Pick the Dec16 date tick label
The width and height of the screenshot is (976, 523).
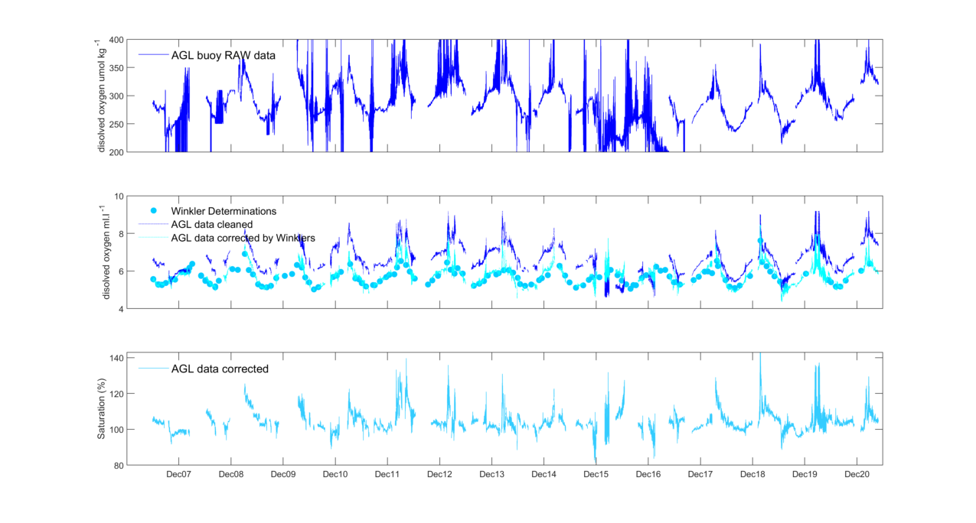[648, 475]
